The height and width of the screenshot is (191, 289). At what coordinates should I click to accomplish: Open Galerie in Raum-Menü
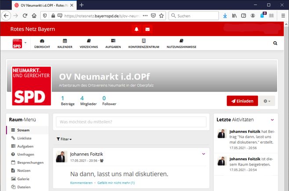click(x=28, y=179)
